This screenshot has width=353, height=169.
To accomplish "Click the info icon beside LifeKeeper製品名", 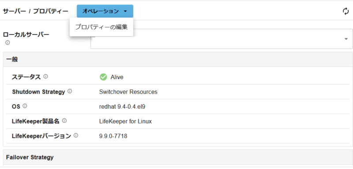I will (x=64, y=121).
